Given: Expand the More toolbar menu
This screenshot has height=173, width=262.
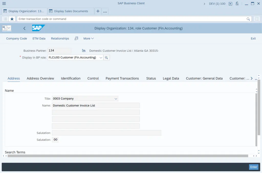Looking at the screenshot, I should pos(89,39).
